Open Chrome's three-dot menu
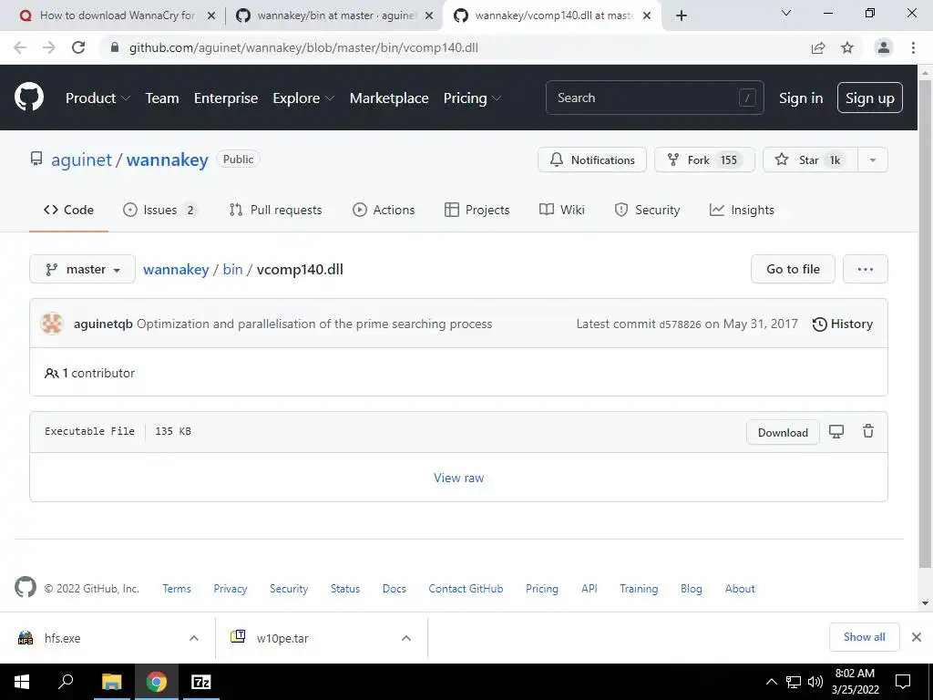 click(x=913, y=47)
